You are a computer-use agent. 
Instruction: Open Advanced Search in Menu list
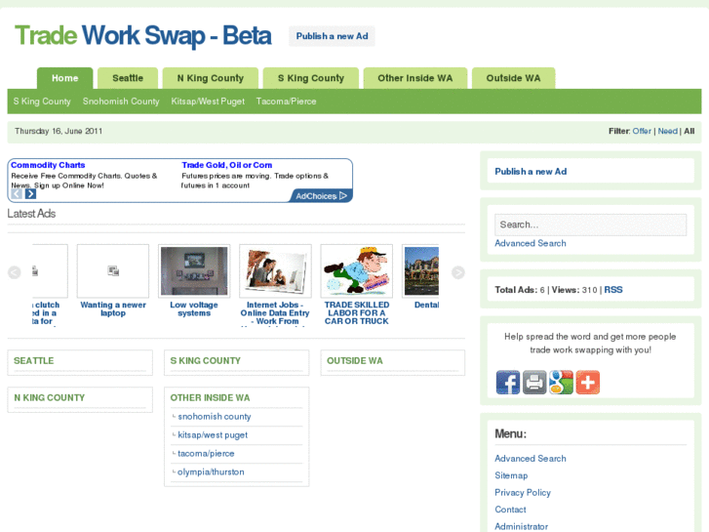point(530,458)
